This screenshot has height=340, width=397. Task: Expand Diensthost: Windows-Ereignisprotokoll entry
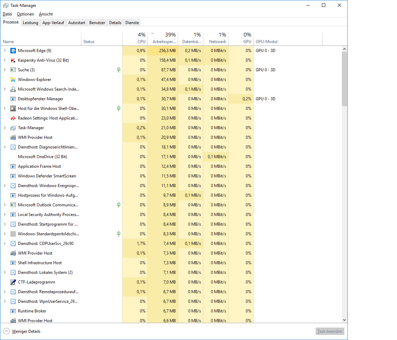(4, 186)
